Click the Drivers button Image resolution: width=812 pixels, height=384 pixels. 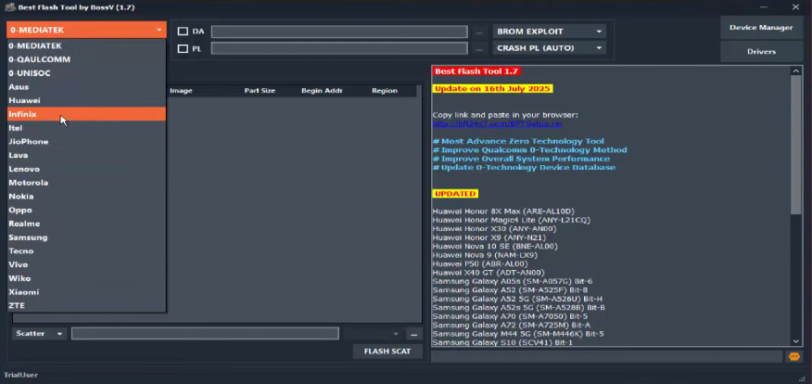(761, 52)
